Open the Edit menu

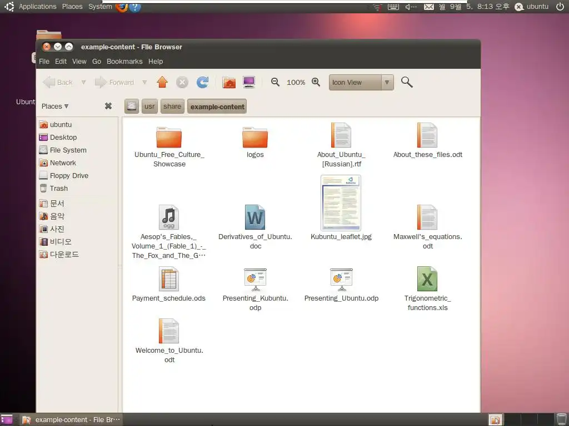61,61
